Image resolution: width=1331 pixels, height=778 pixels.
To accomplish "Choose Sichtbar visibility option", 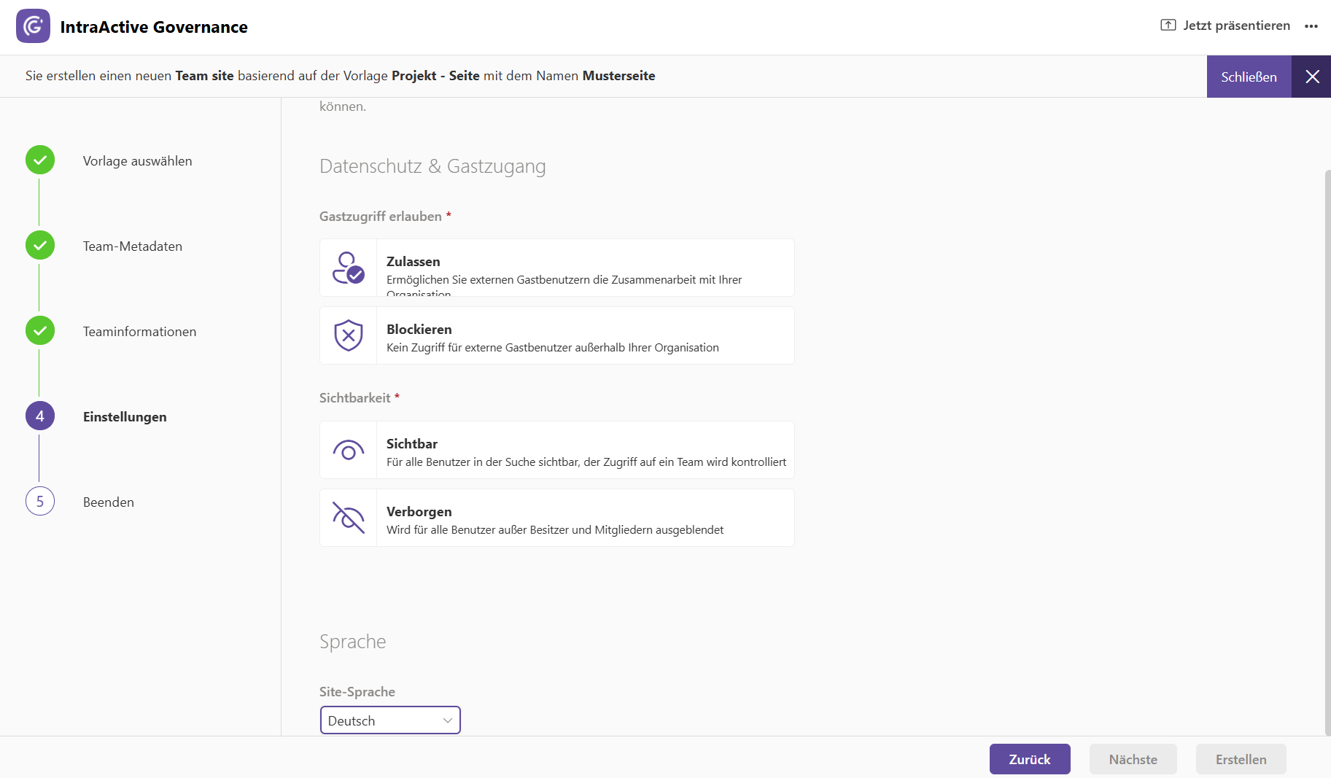I will (557, 450).
